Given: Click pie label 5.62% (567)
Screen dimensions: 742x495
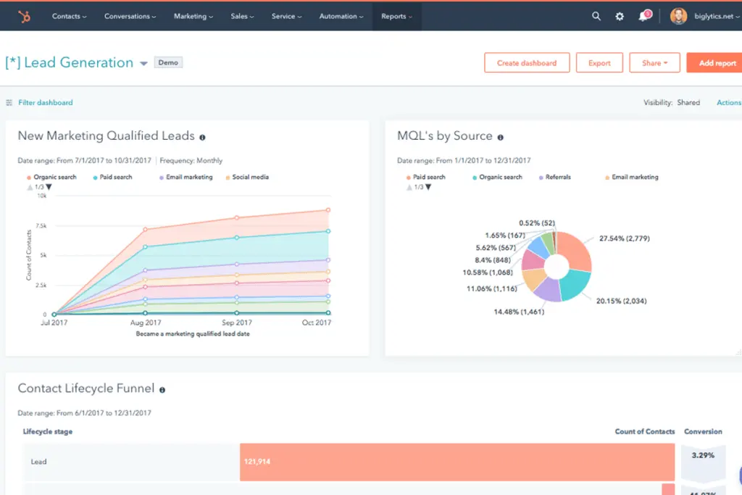Looking at the screenshot, I should (496, 248).
